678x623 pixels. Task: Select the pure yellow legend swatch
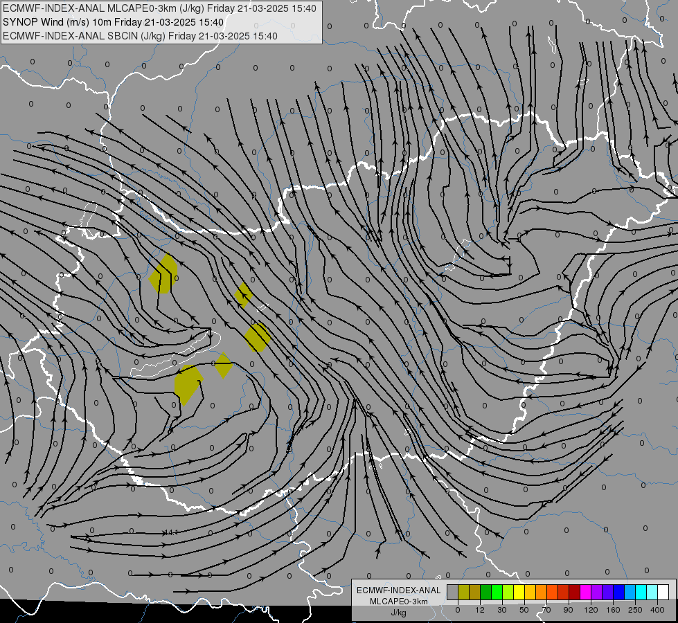tap(519, 593)
